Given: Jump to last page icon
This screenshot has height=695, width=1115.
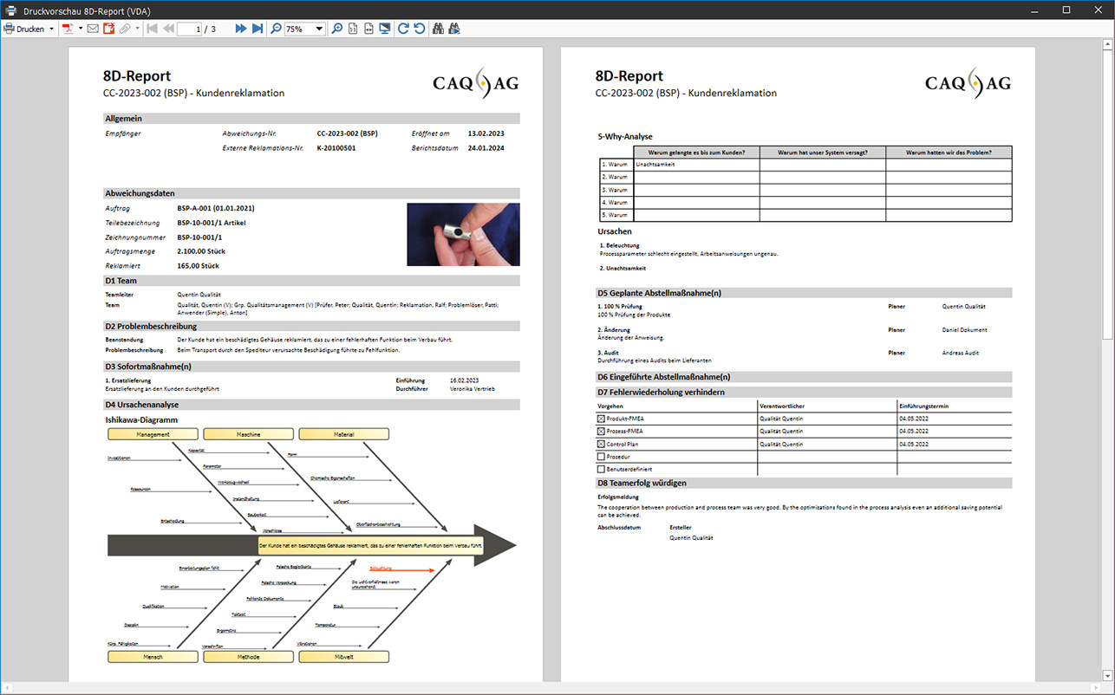Looking at the screenshot, I should pyautogui.click(x=258, y=29).
